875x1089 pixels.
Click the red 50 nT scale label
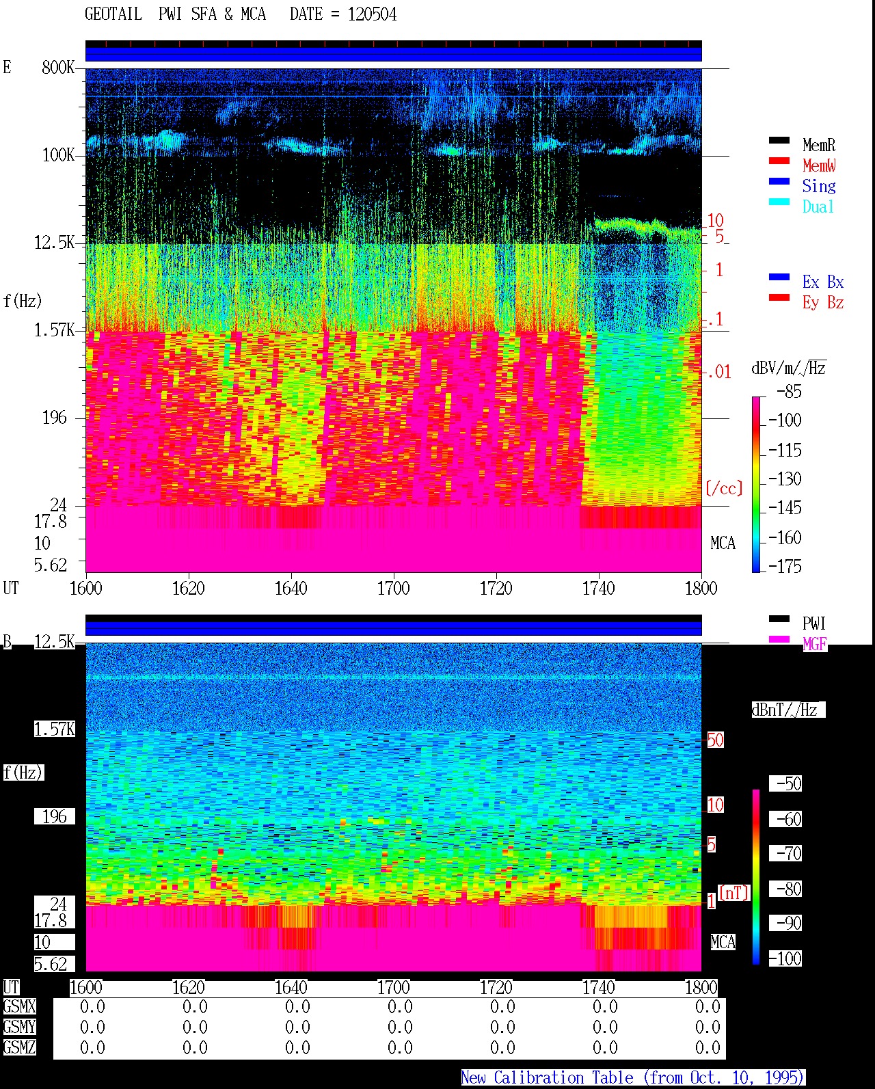point(715,740)
